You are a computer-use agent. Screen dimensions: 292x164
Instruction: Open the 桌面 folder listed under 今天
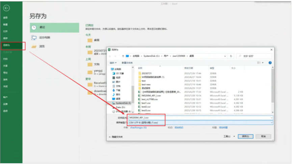tap(94, 40)
